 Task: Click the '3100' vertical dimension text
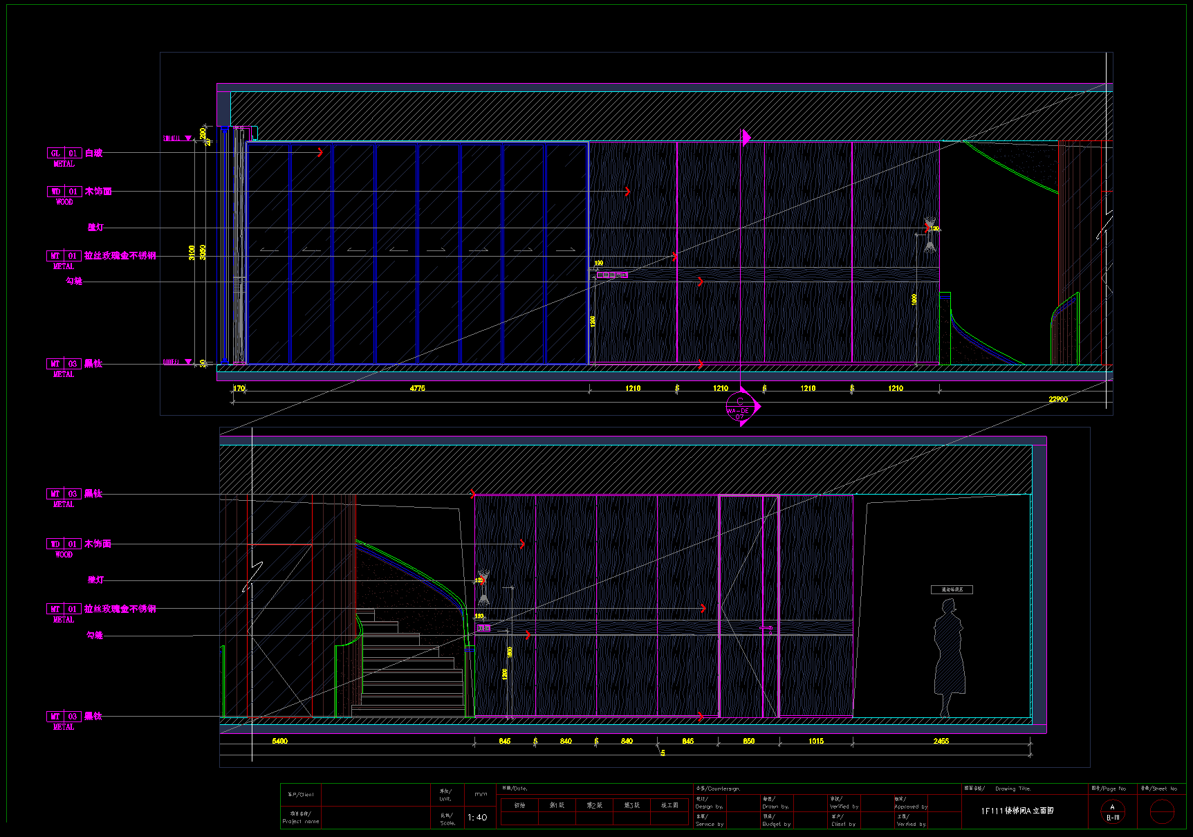192,252
